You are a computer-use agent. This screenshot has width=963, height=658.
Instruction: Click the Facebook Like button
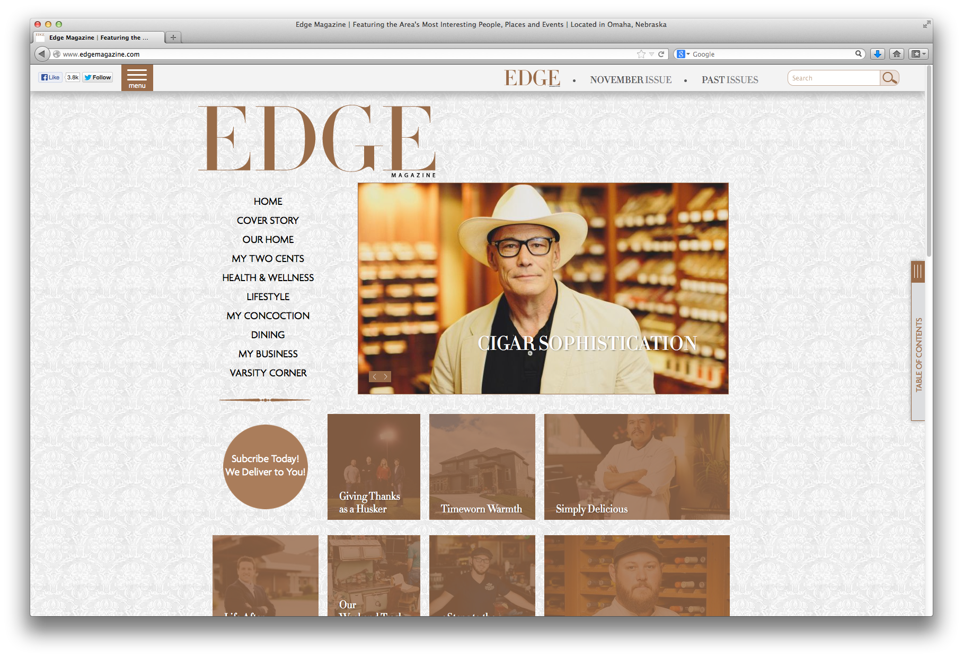point(50,77)
